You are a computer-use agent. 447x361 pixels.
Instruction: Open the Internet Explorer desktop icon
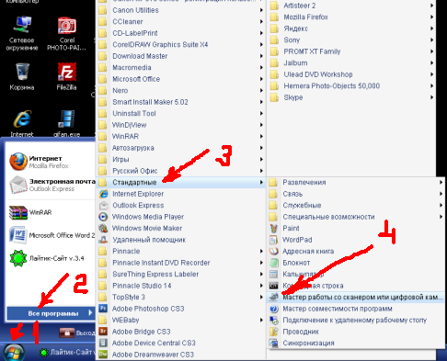[22, 123]
